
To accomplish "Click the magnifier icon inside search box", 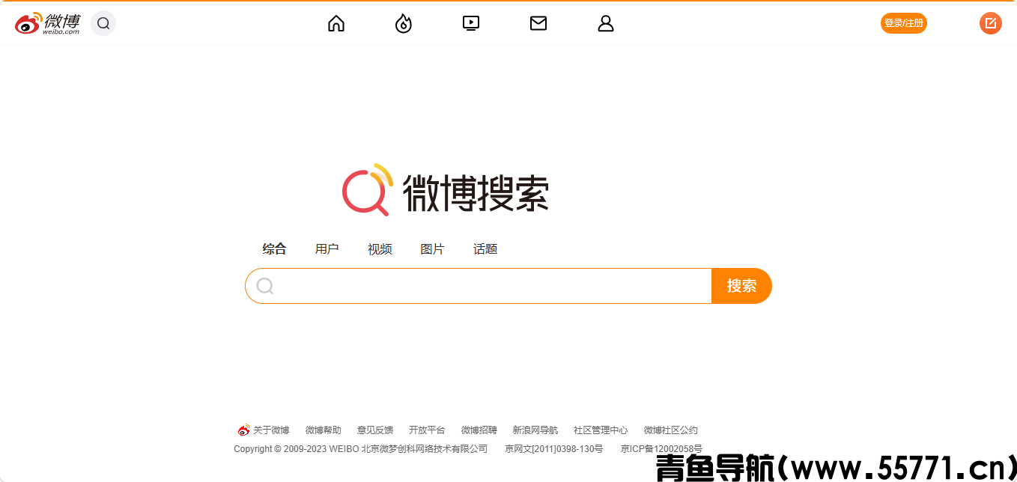I will click(x=265, y=286).
